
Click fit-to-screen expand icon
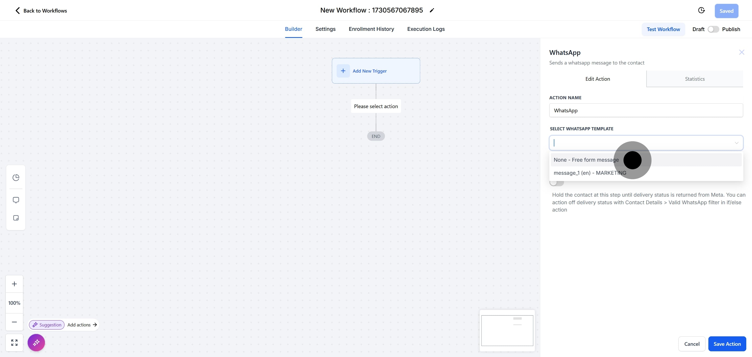click(x=14, y=343)
